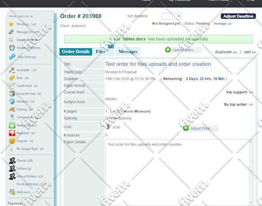The image size is (262, 206).
Task: Open the Pending orders smiley icon
Action: coord(11,24)
